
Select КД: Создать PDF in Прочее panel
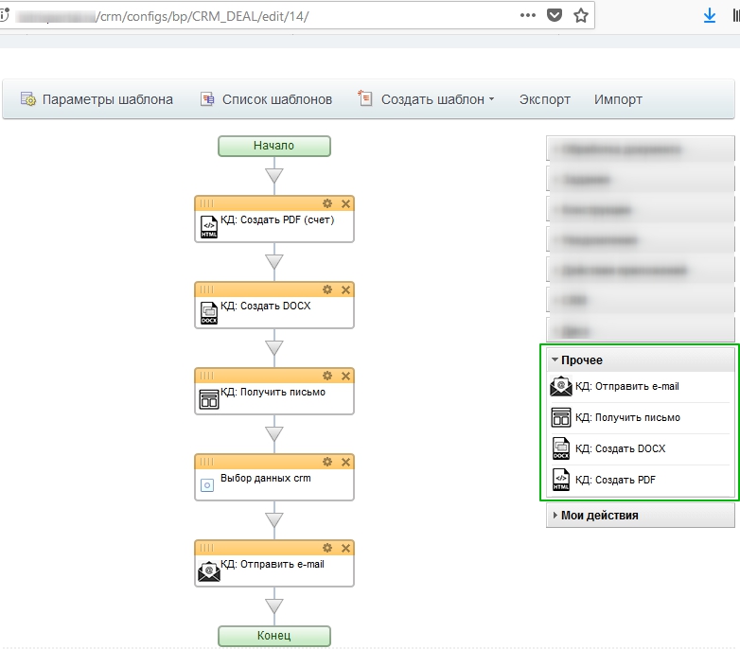point(615,480)
